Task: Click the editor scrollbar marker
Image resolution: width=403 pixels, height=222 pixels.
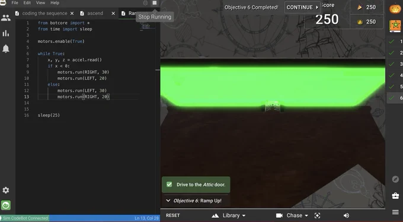Action: click(x=158, y=70)
